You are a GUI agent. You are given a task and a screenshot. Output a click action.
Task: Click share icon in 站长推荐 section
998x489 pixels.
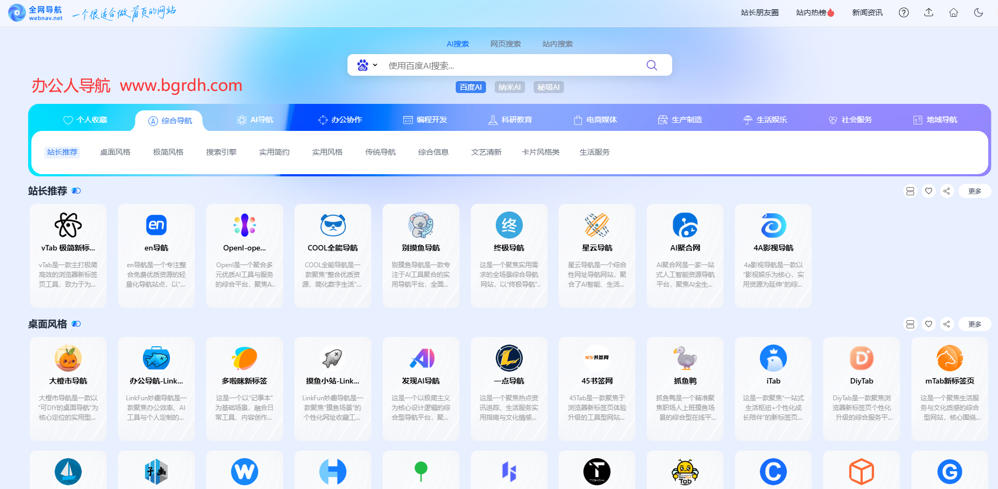click(946, 191)
